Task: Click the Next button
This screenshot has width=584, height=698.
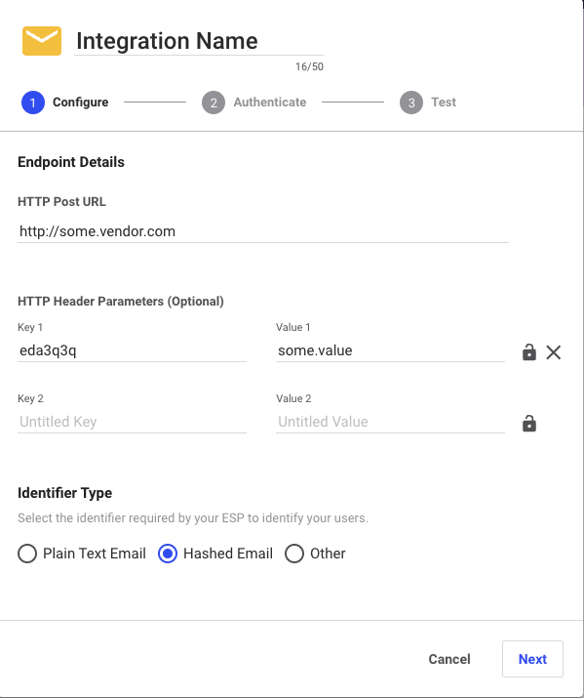Action: pyautogui.click(x=532, y=659)
